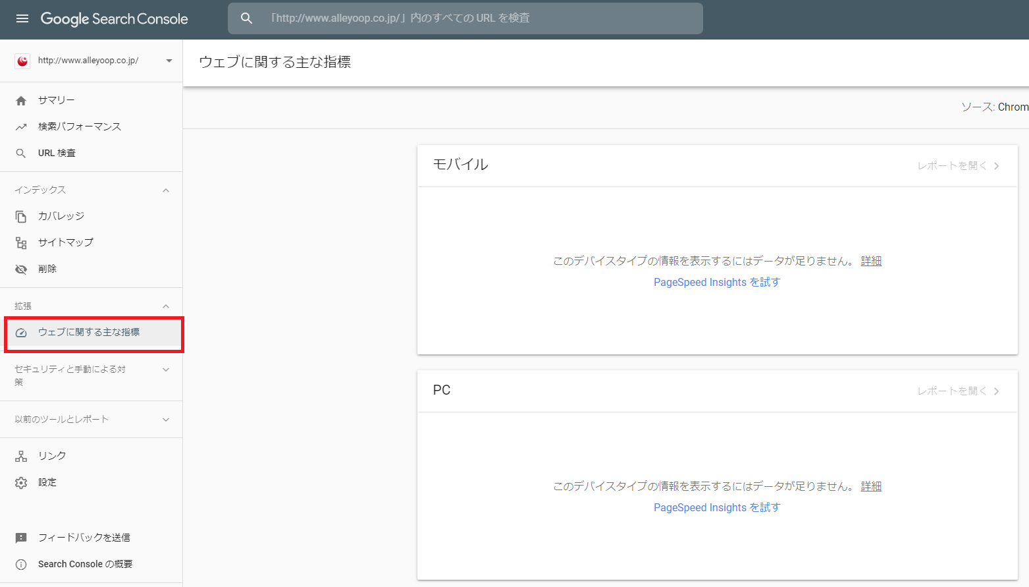Click the Google Search Console logo
The image size is (1029, 587).
tap(115, 18)
